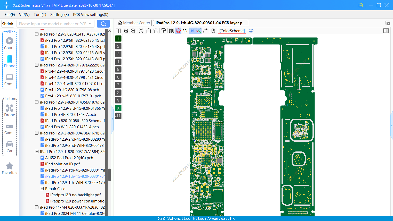The height and width of the screenshot is (221, 393).
Task: Open the right side panel icon
Action: click(386, 31)
